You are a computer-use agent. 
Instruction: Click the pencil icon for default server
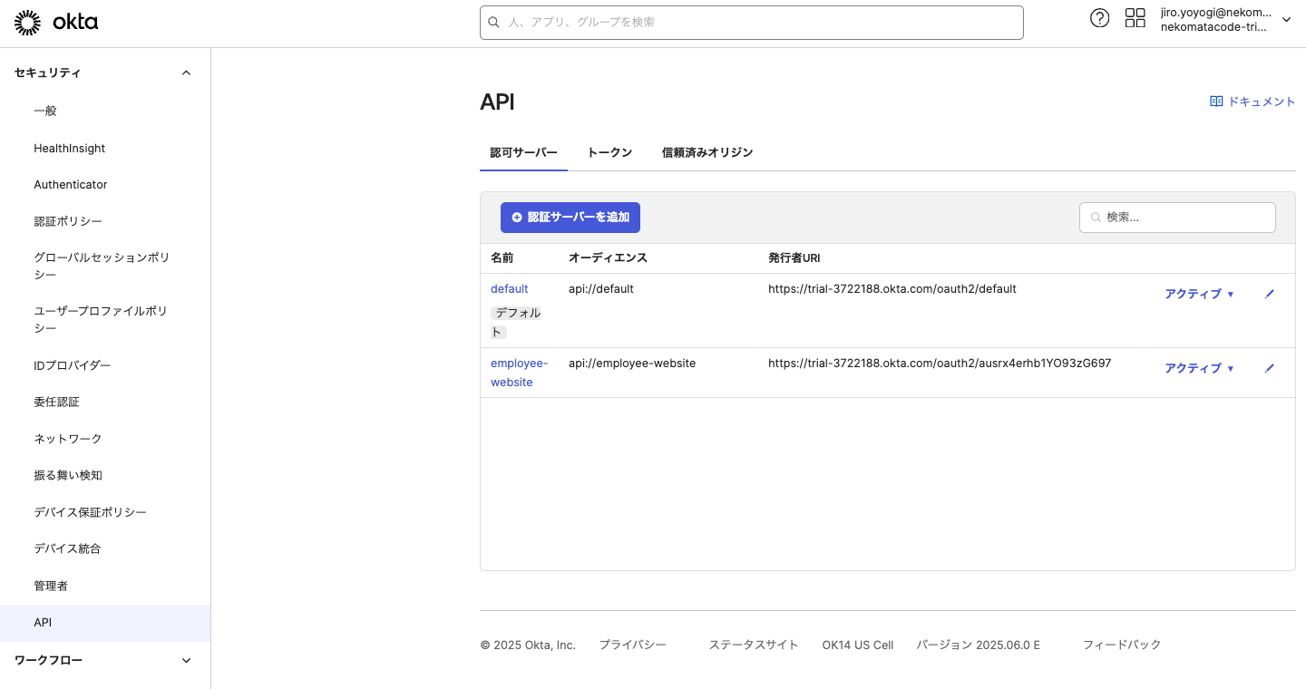click(x=1269, y=294)
